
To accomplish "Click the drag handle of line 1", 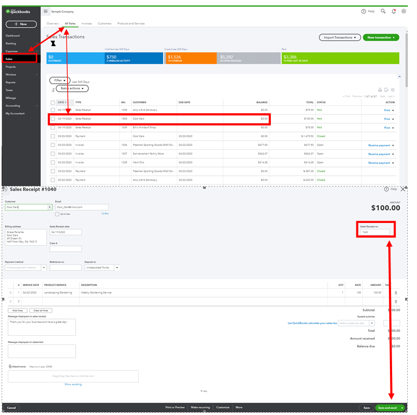I will coord(11,293).
